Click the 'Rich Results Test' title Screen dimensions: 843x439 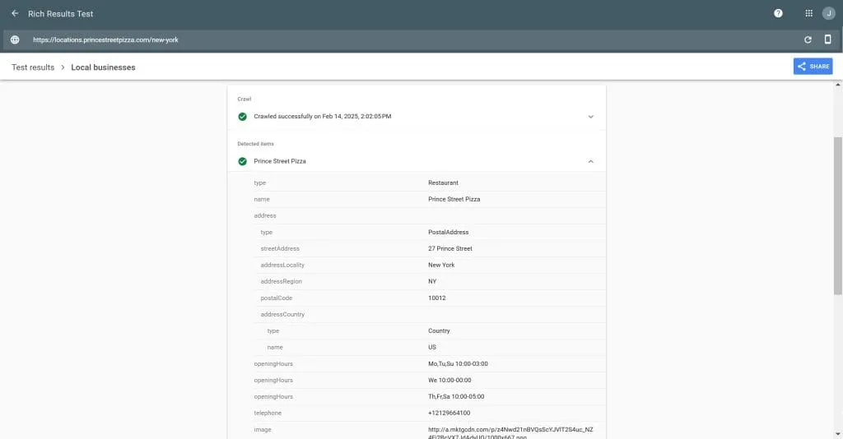[x=61, y=14]
